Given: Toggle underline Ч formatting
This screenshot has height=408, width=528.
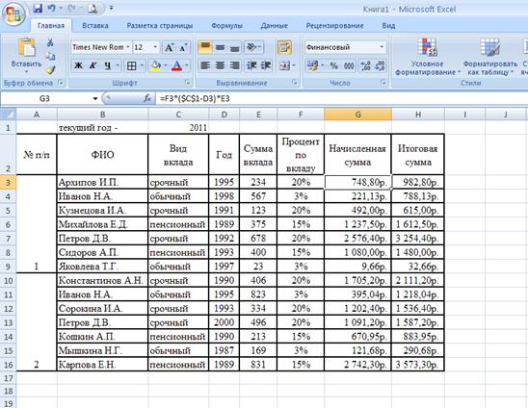Looking at the screenshot, I should pyautogui.click(x=107, y=65).
